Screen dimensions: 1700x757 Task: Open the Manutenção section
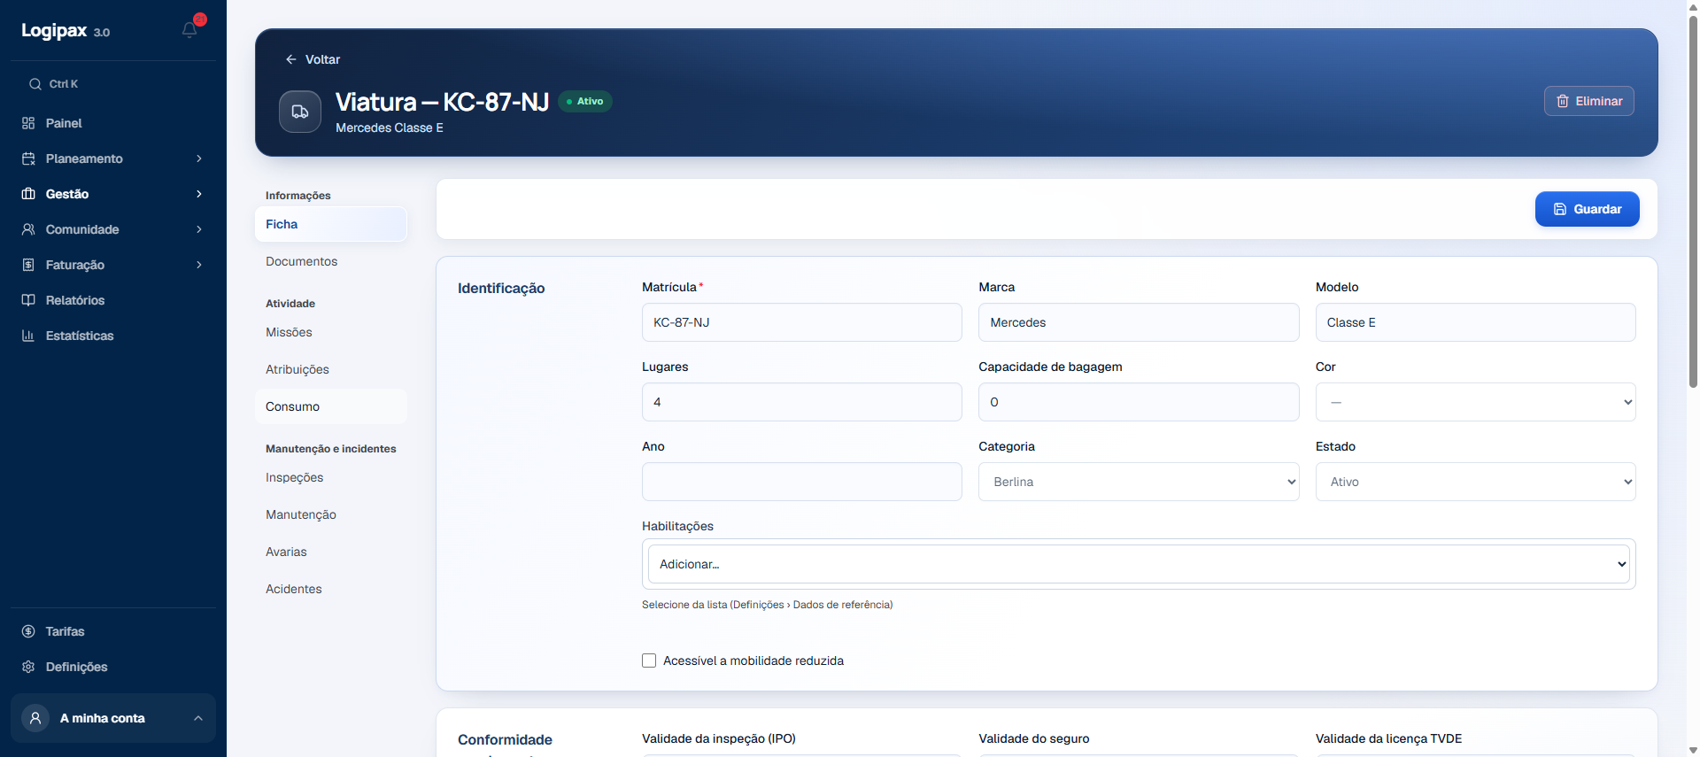(x=331, y=514)
